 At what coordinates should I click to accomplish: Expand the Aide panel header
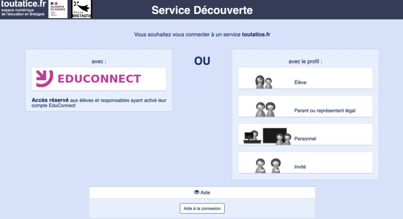click(x=202, y=192)
